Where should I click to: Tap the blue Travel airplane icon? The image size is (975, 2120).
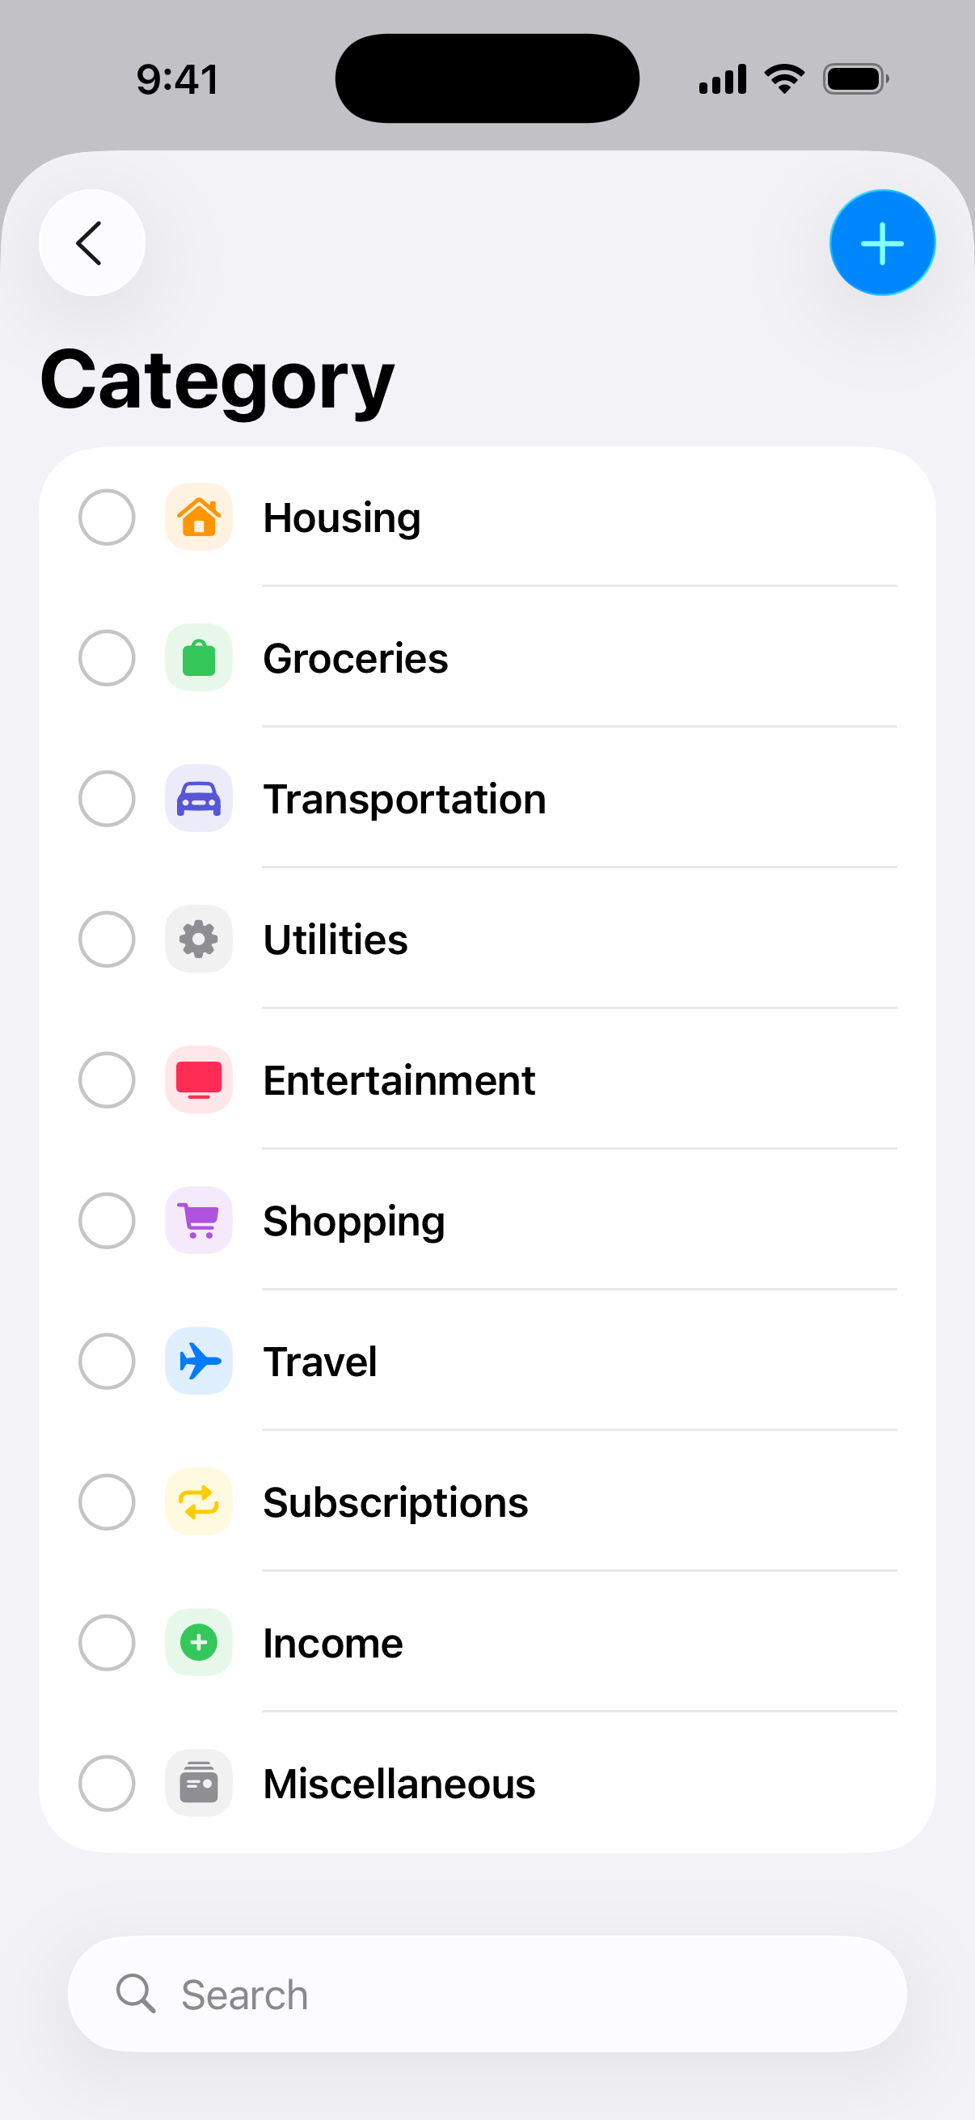point(198,1362)
